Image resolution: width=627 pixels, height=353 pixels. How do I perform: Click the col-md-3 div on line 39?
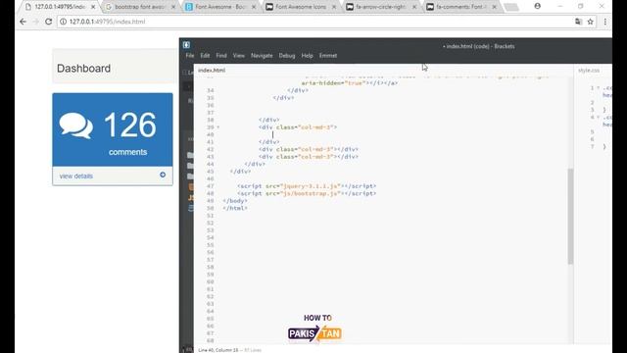tap(298, 127)
